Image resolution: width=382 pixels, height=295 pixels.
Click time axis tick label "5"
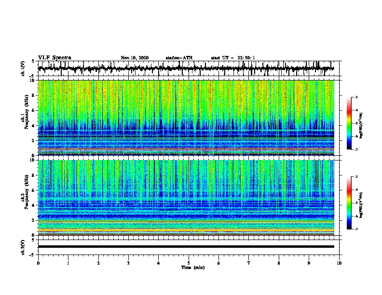[189, 263]
